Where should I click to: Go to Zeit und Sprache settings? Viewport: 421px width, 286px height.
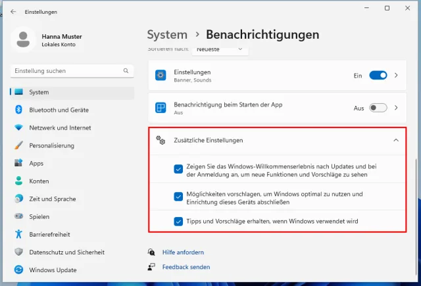52,199
